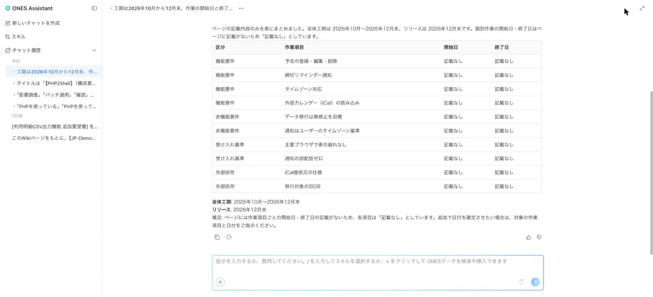Screen dimensions: 653x297
Task: Open the chat [利用明細CSV出力機能 追加要望書]
Action: (x=53, y=127)
